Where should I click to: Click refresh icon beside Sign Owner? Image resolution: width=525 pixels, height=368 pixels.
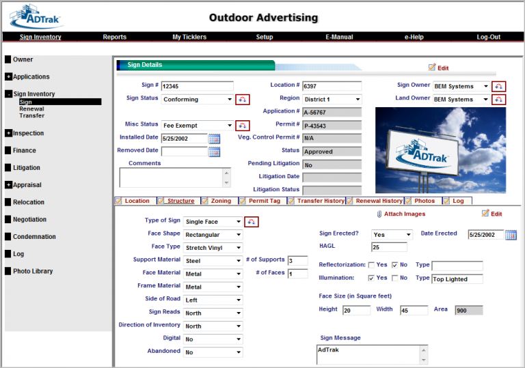click(x=498, y=86)
